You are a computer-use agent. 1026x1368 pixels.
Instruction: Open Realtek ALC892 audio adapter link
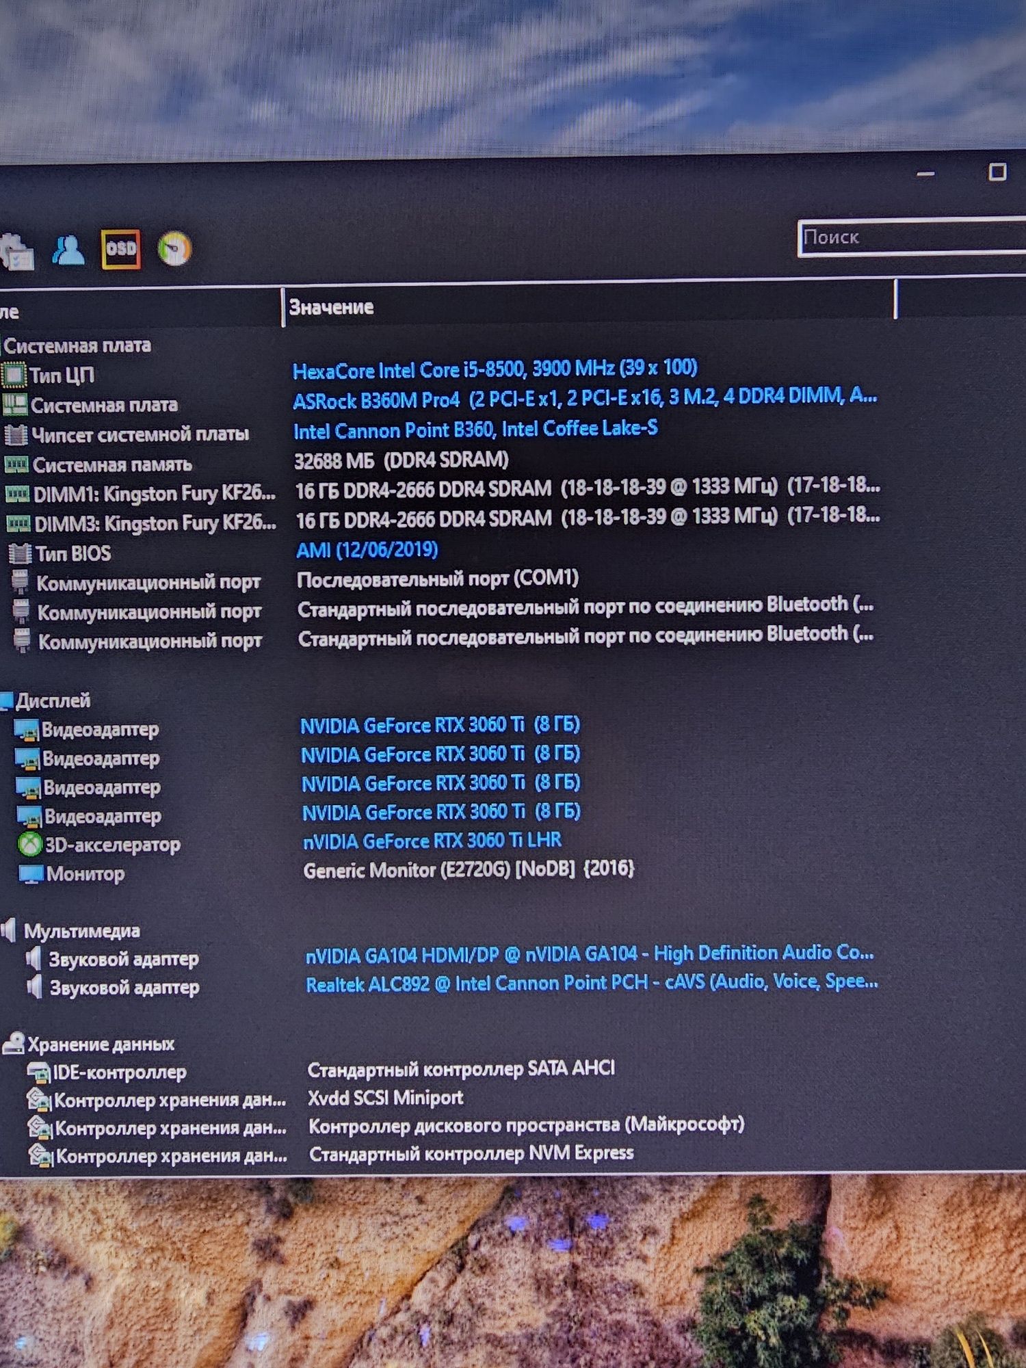[x=592, y=983]
